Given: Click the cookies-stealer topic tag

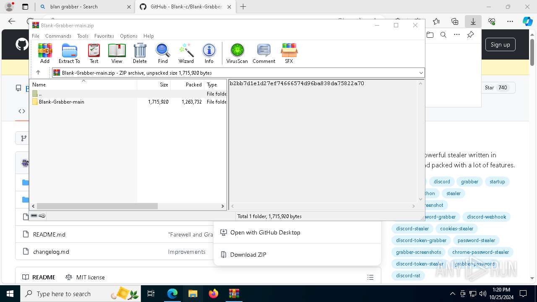Looking at the screenshot, I should 456,229.
